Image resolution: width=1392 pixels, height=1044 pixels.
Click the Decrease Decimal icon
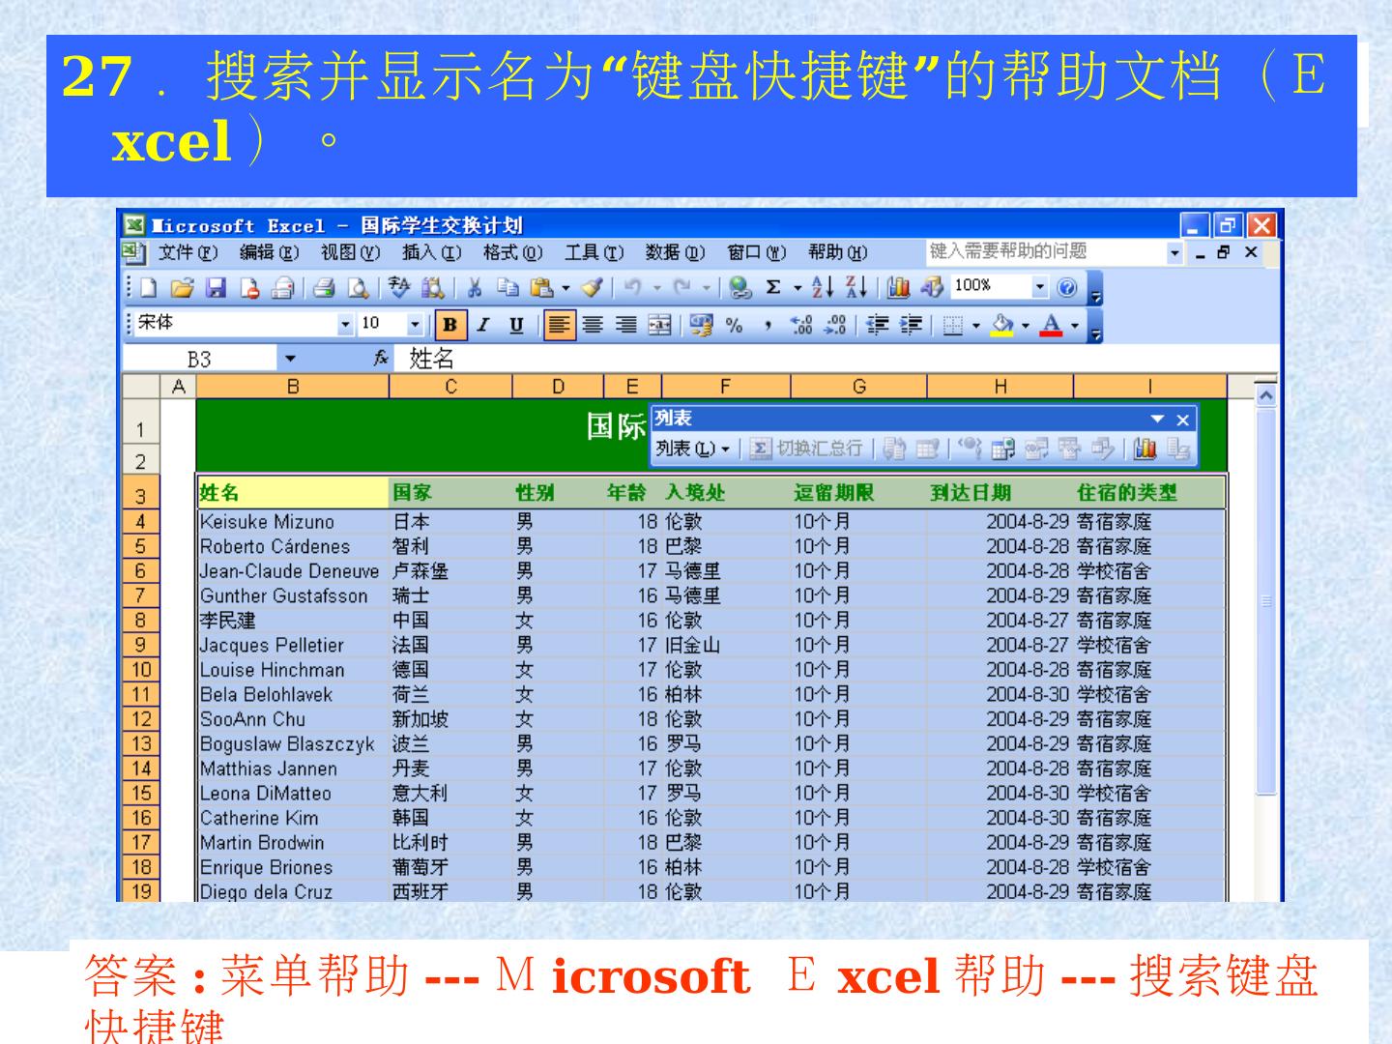[833, 326]
